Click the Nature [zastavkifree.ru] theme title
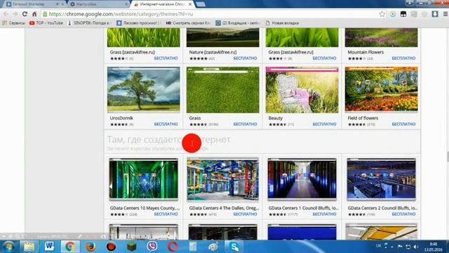Viewport: 449px width, 253px height. pos(213,52)
